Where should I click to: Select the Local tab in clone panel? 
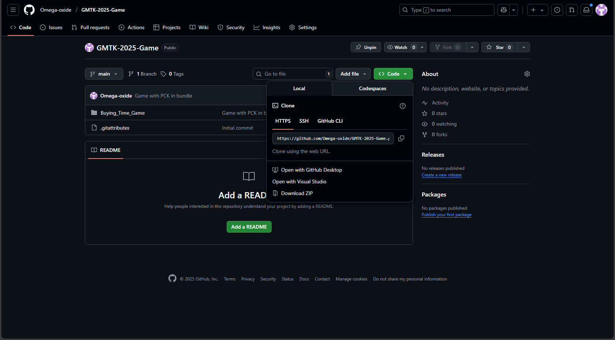pos(299,88)
